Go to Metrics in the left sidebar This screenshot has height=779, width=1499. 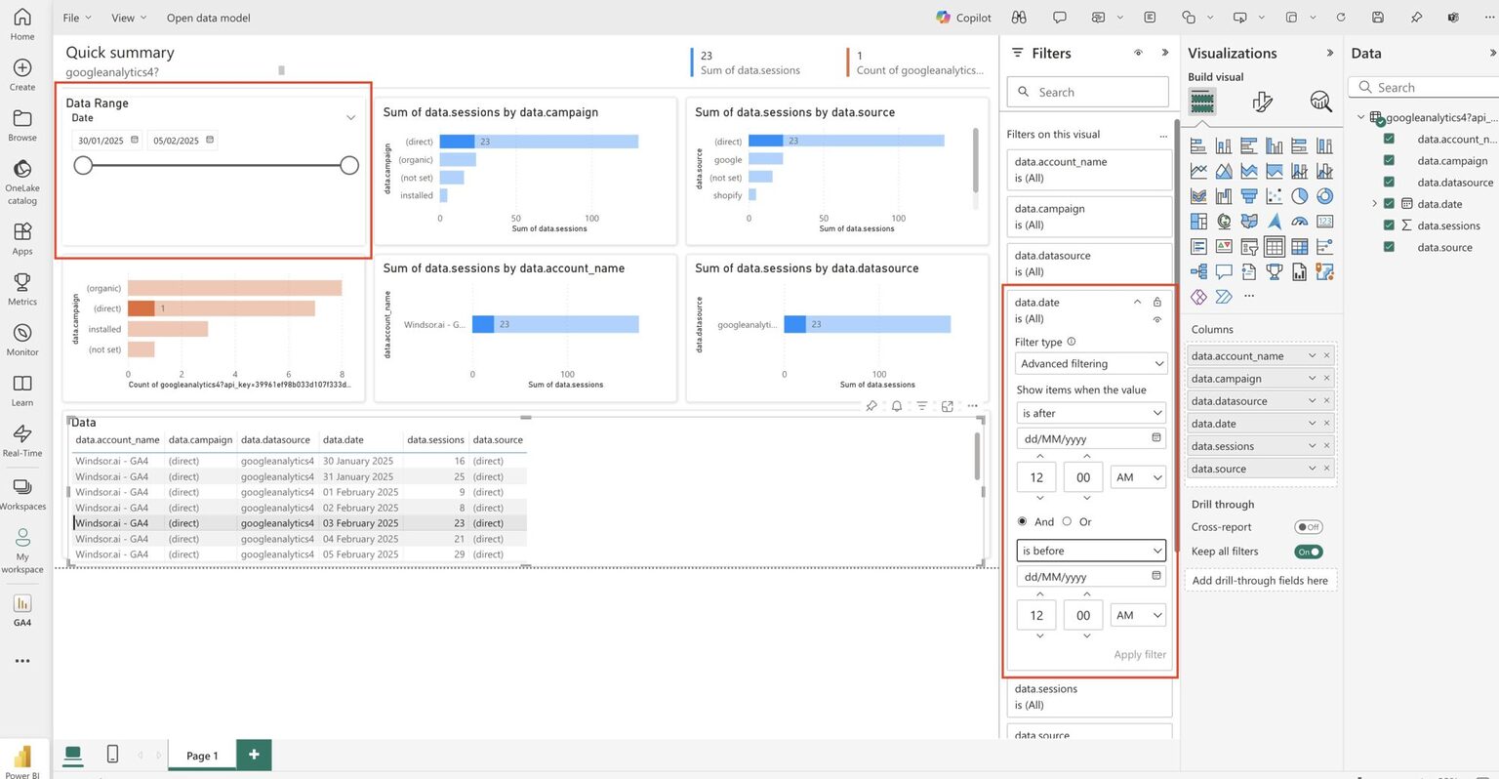coord(22,289)
